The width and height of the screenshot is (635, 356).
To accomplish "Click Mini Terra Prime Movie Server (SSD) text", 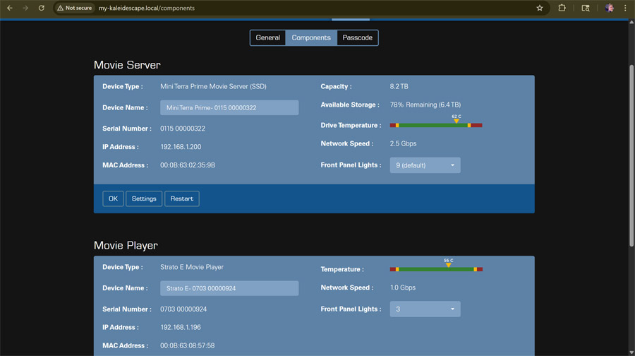I will (x=213, y=86).
